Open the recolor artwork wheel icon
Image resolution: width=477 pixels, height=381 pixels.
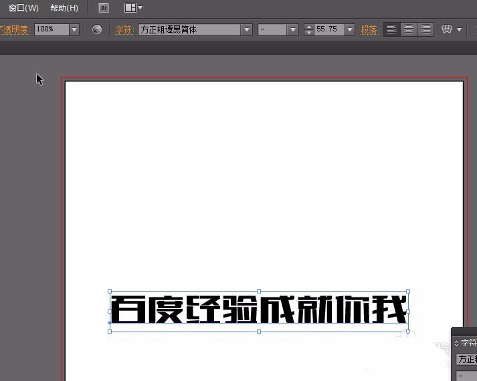(x=97, y=29)
